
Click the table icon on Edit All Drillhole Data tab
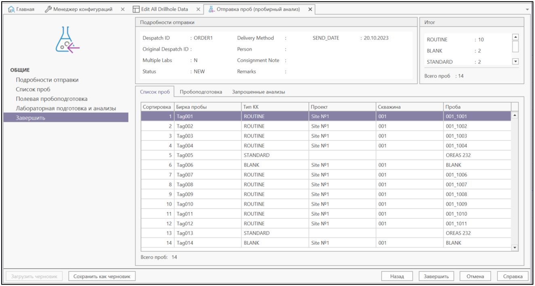(136, 9)
